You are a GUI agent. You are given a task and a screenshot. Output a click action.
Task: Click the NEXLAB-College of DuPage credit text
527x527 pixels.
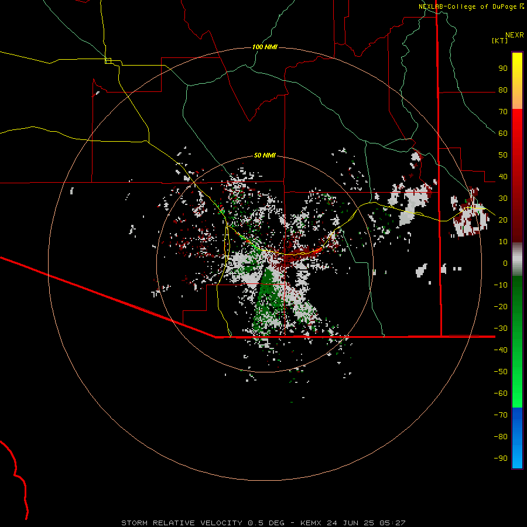pos(468,6)
